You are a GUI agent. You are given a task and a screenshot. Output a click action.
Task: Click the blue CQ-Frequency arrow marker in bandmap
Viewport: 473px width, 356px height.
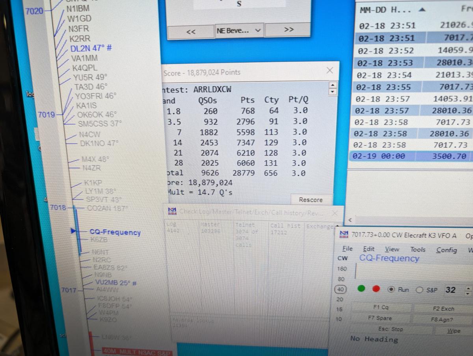click(x=73, y=231)
